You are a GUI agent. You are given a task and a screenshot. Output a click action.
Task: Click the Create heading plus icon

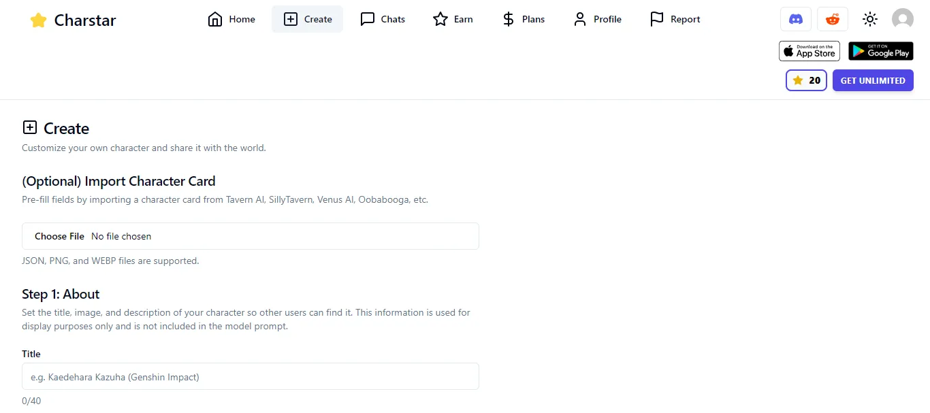point(30,128)
